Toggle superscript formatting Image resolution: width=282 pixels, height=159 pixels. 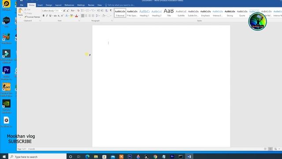point(62,16)
